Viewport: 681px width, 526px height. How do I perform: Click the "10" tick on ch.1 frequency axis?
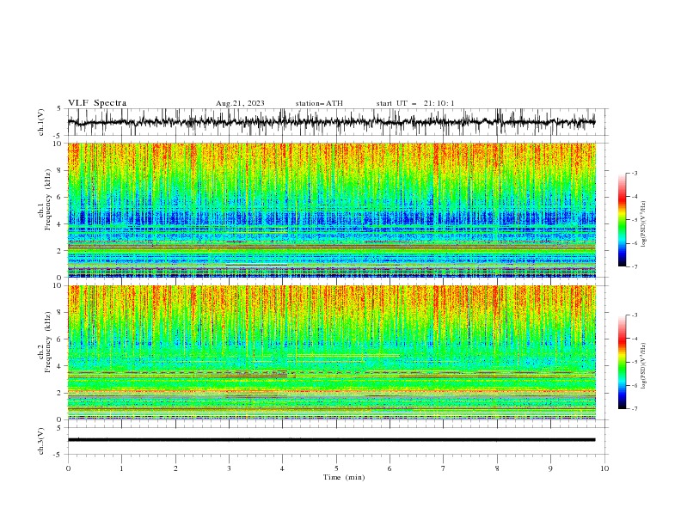pyautogui.click(x=59, y=144)
